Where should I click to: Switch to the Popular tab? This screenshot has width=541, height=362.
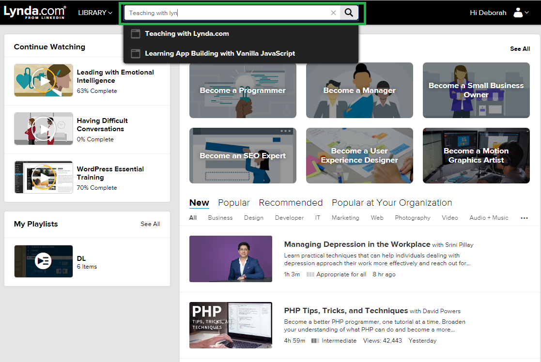coord(234,203)
